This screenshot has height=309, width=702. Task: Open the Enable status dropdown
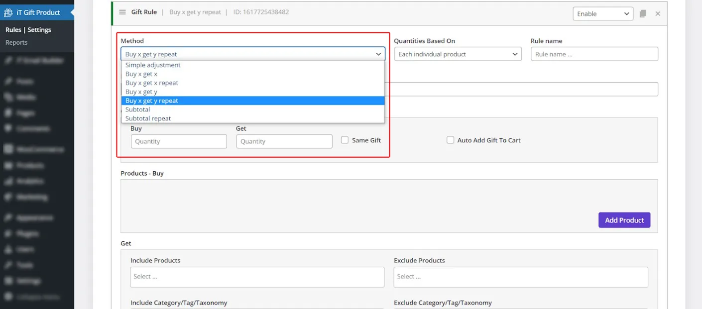(x=603, y=14)
